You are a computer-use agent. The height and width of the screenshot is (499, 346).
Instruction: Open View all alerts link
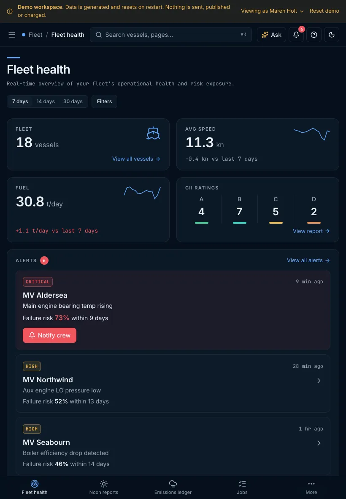point(308,260)
